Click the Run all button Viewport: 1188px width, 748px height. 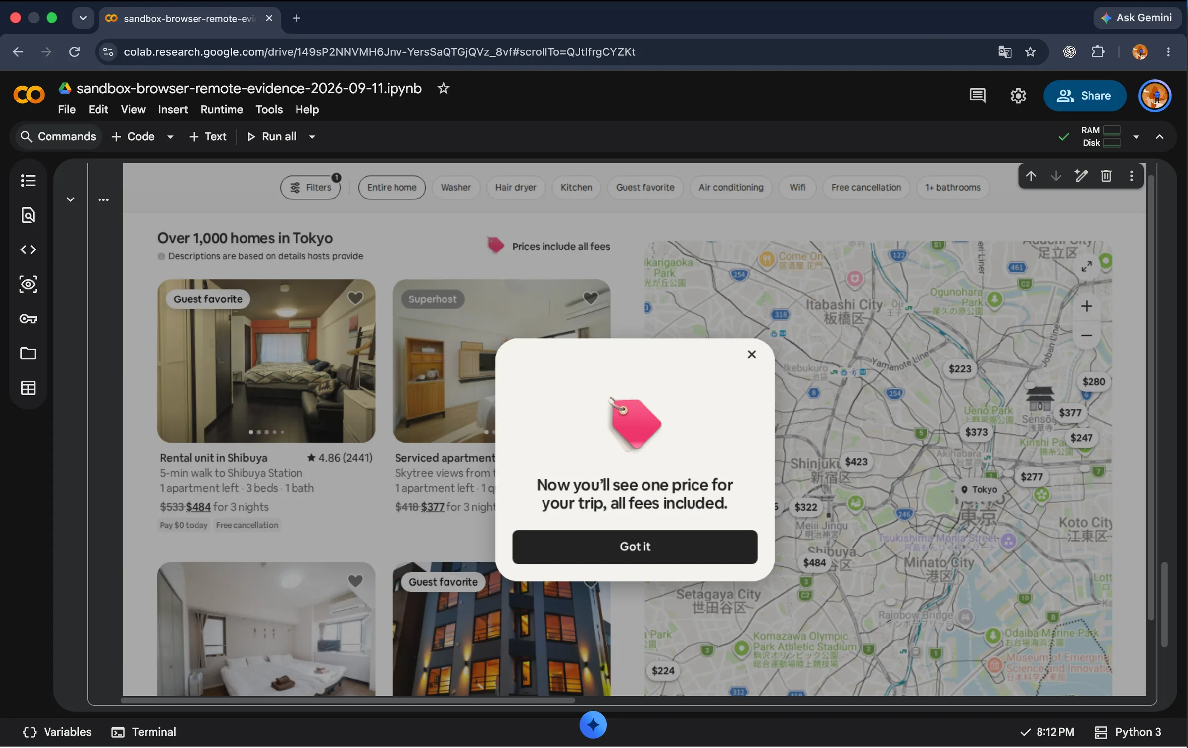[271, 137]
